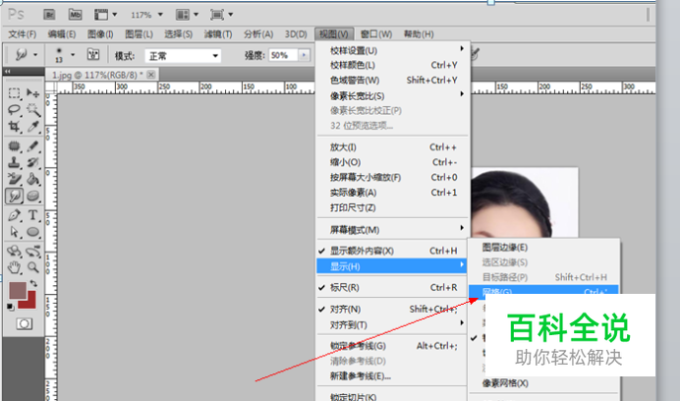The height and width of the screenshot is (401, 680).
Task: Open the 文件(F) menu
Action: tap(23, 33)
